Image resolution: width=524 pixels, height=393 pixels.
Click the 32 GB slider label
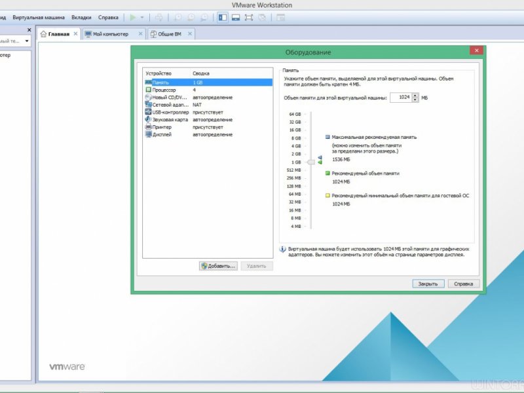295,122
